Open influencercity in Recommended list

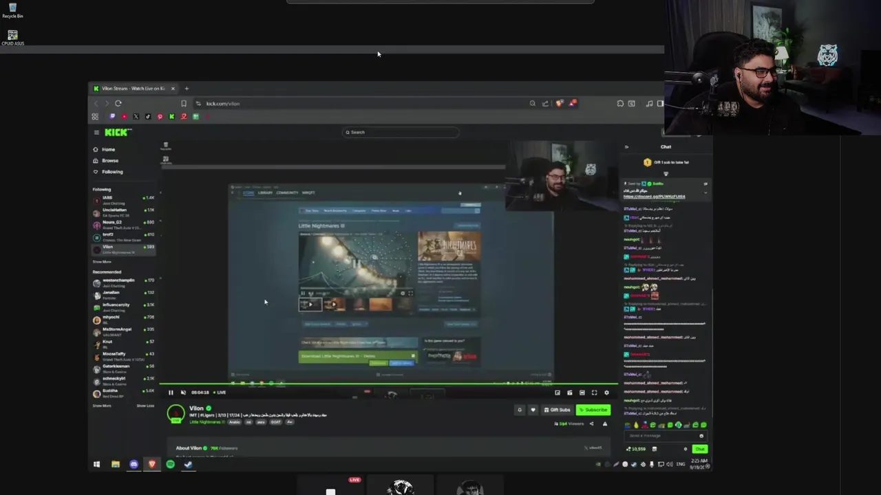click(x=124, y=307)
